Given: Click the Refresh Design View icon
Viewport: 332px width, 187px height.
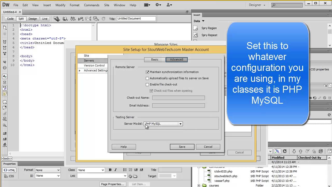Looking at the screenshot, I should tap(103, 19).
